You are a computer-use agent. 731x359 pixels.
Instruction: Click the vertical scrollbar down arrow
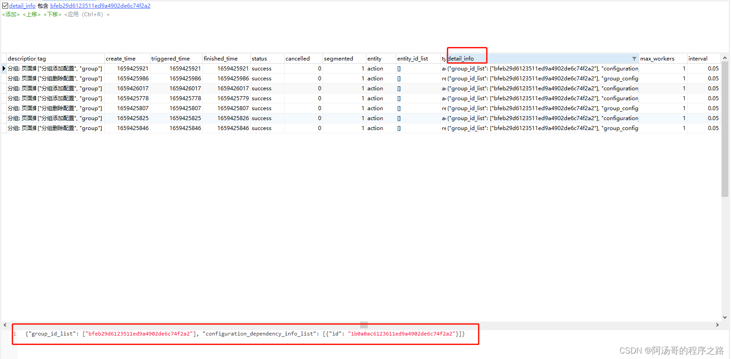pos(725,317)
